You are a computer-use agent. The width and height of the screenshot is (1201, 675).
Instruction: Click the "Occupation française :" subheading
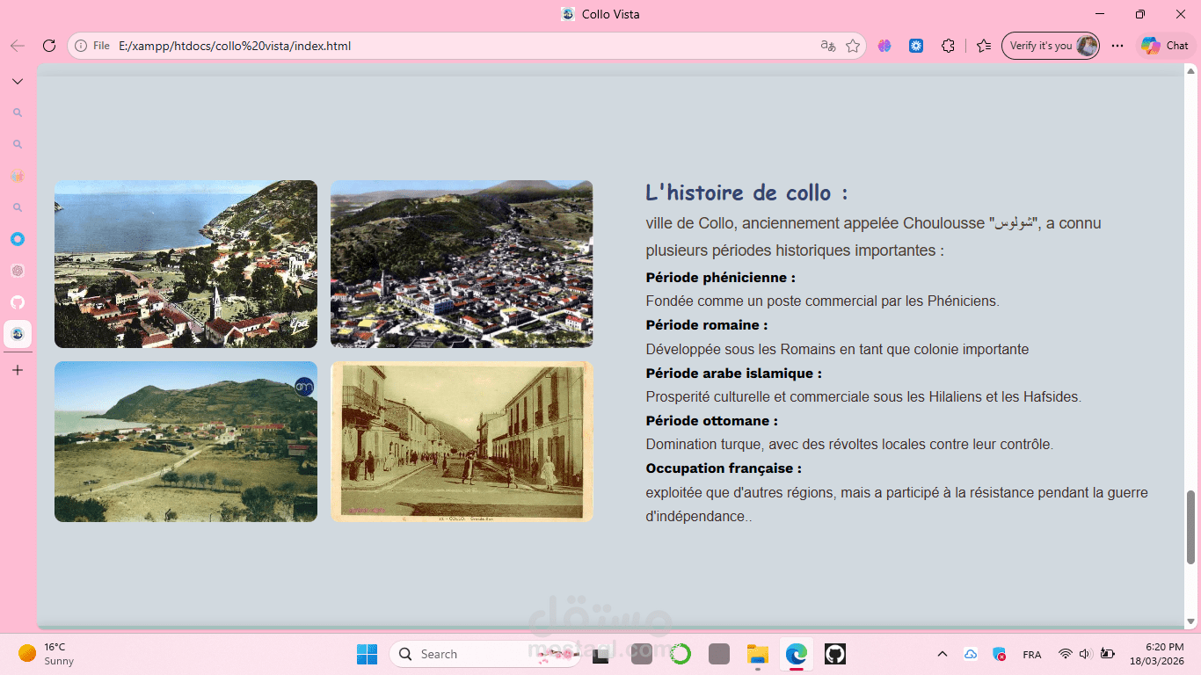tap(723, 468)
